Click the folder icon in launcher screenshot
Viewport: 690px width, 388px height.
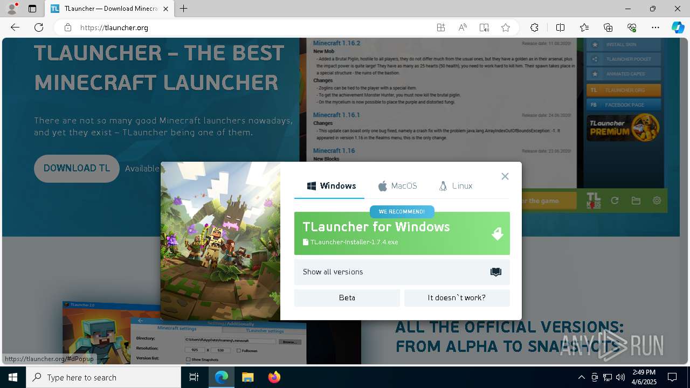(x=636, y=200)
